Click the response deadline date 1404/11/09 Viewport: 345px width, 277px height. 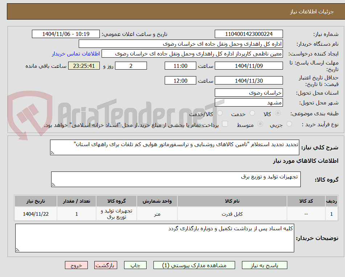pyautogui.click(x=249, y=66)
